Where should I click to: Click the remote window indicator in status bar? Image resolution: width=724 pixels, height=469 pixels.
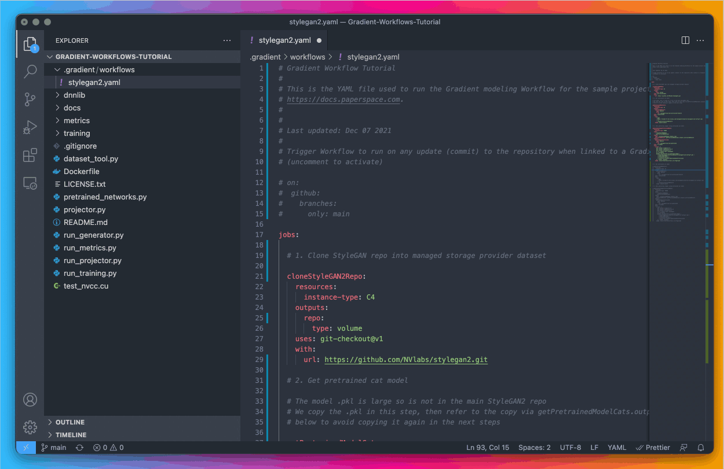(26, 448)
